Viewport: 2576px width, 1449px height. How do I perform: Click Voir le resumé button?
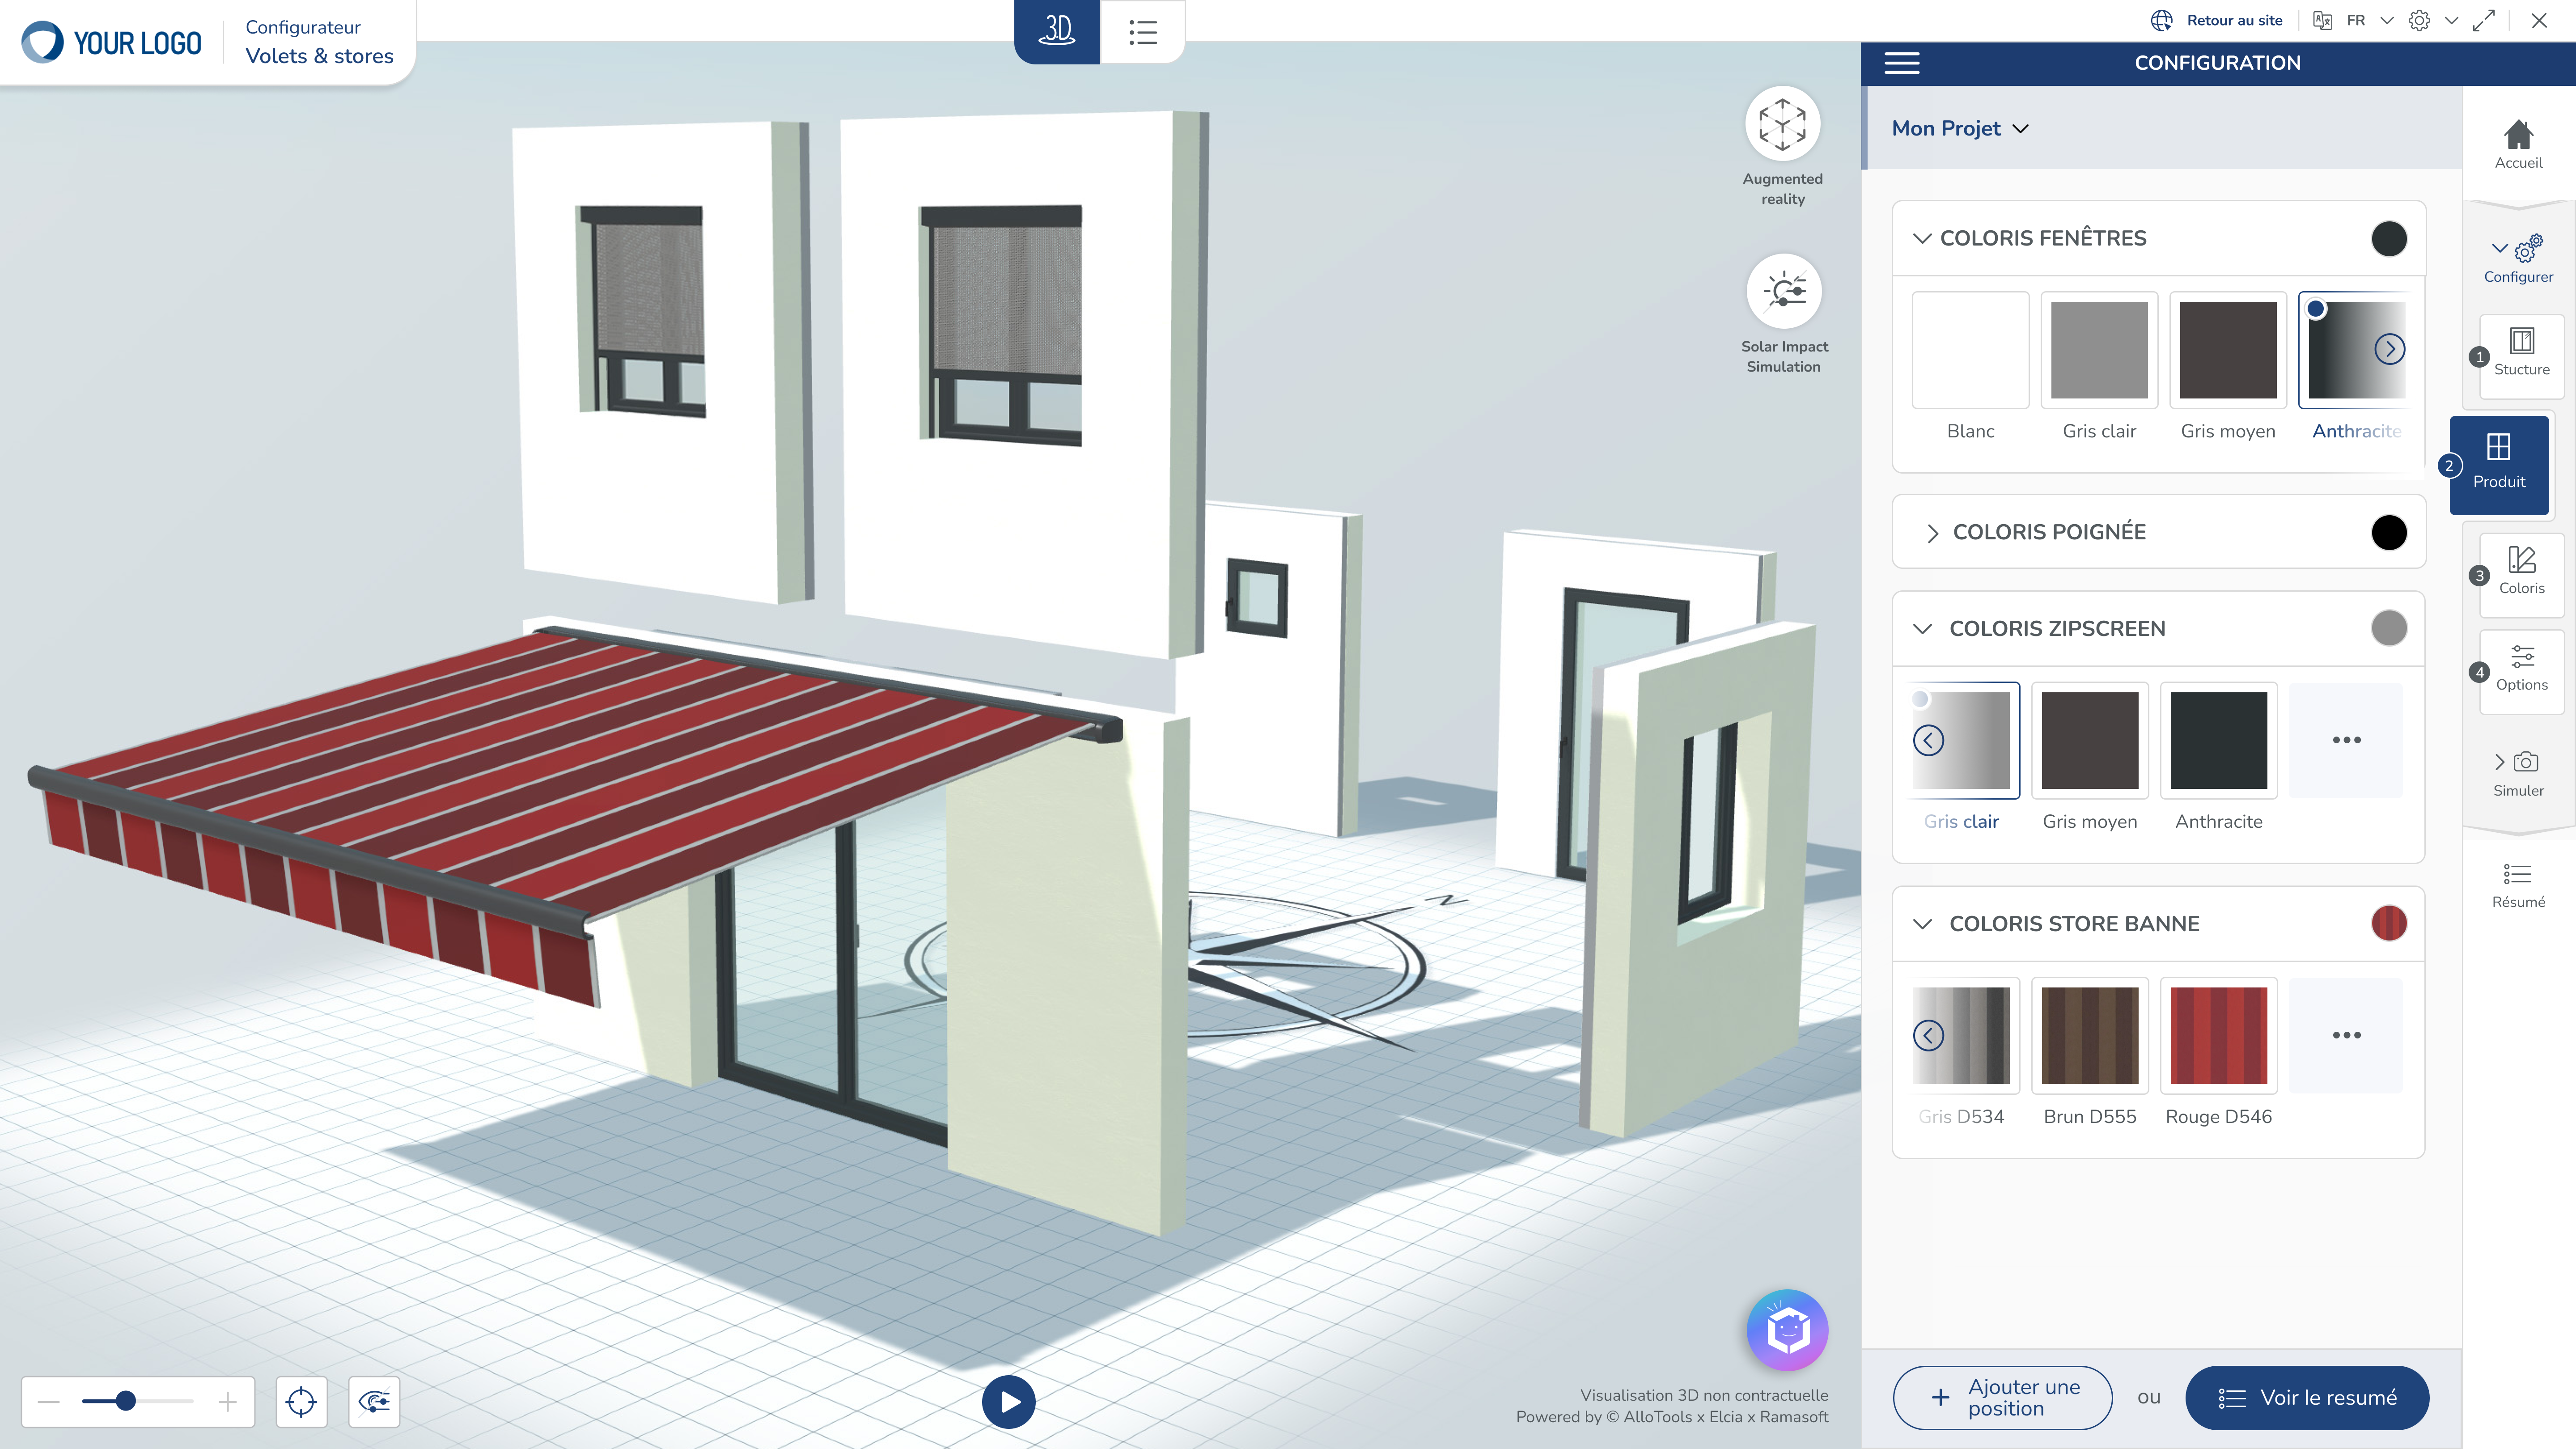(2307, 1397)
